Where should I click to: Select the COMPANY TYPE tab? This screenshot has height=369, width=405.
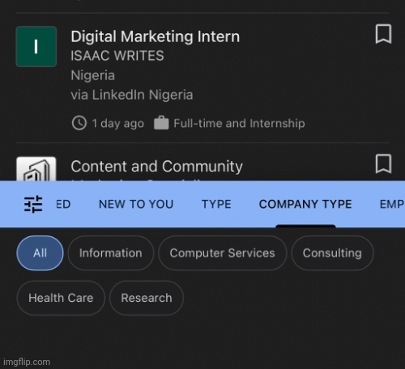click(305, 204)
